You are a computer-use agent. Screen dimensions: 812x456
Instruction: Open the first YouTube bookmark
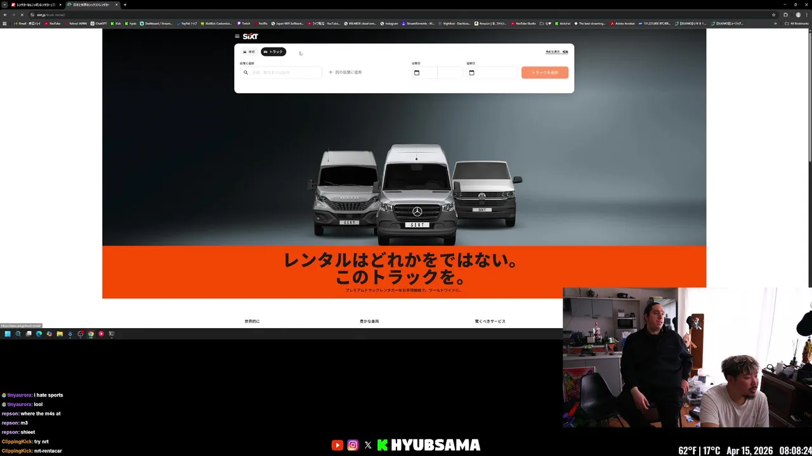[53, 23]
